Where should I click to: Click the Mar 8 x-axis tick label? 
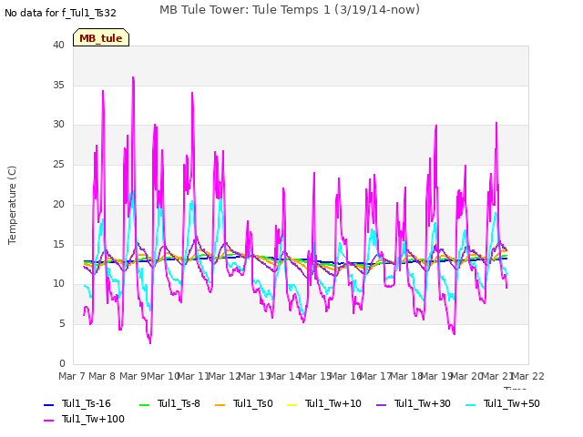(102, 376)
